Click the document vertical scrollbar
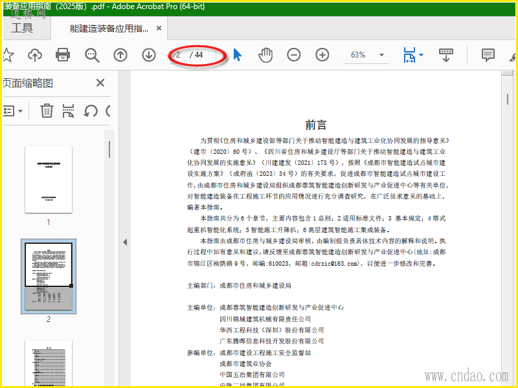The image size is (518, 388). [508, 99]
